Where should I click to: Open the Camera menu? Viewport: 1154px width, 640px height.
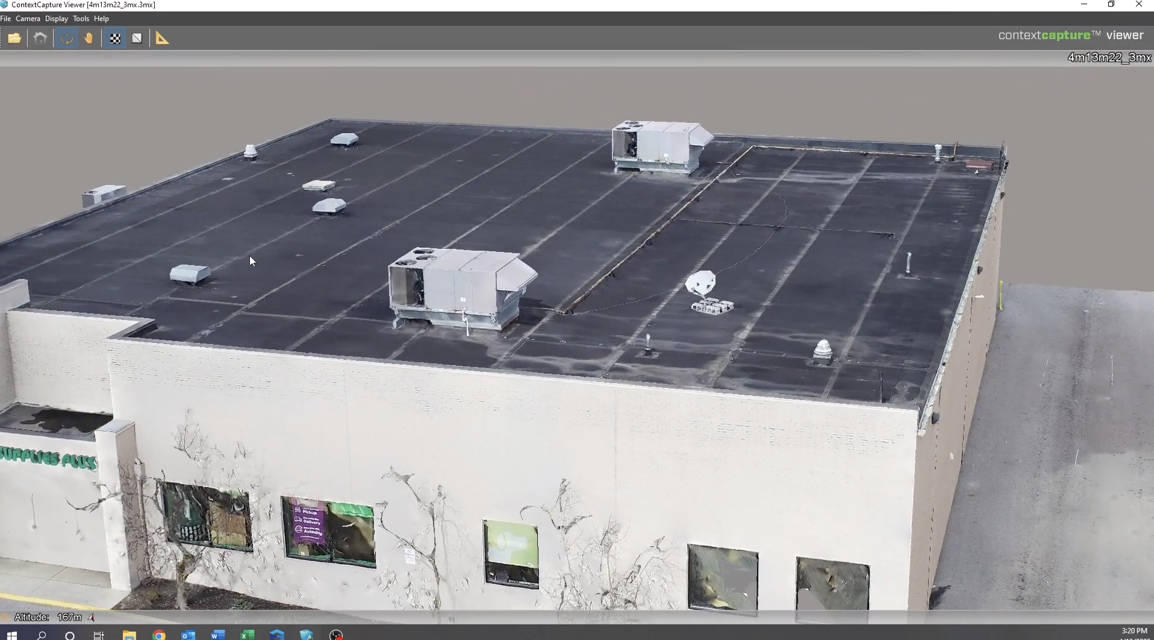28,19
